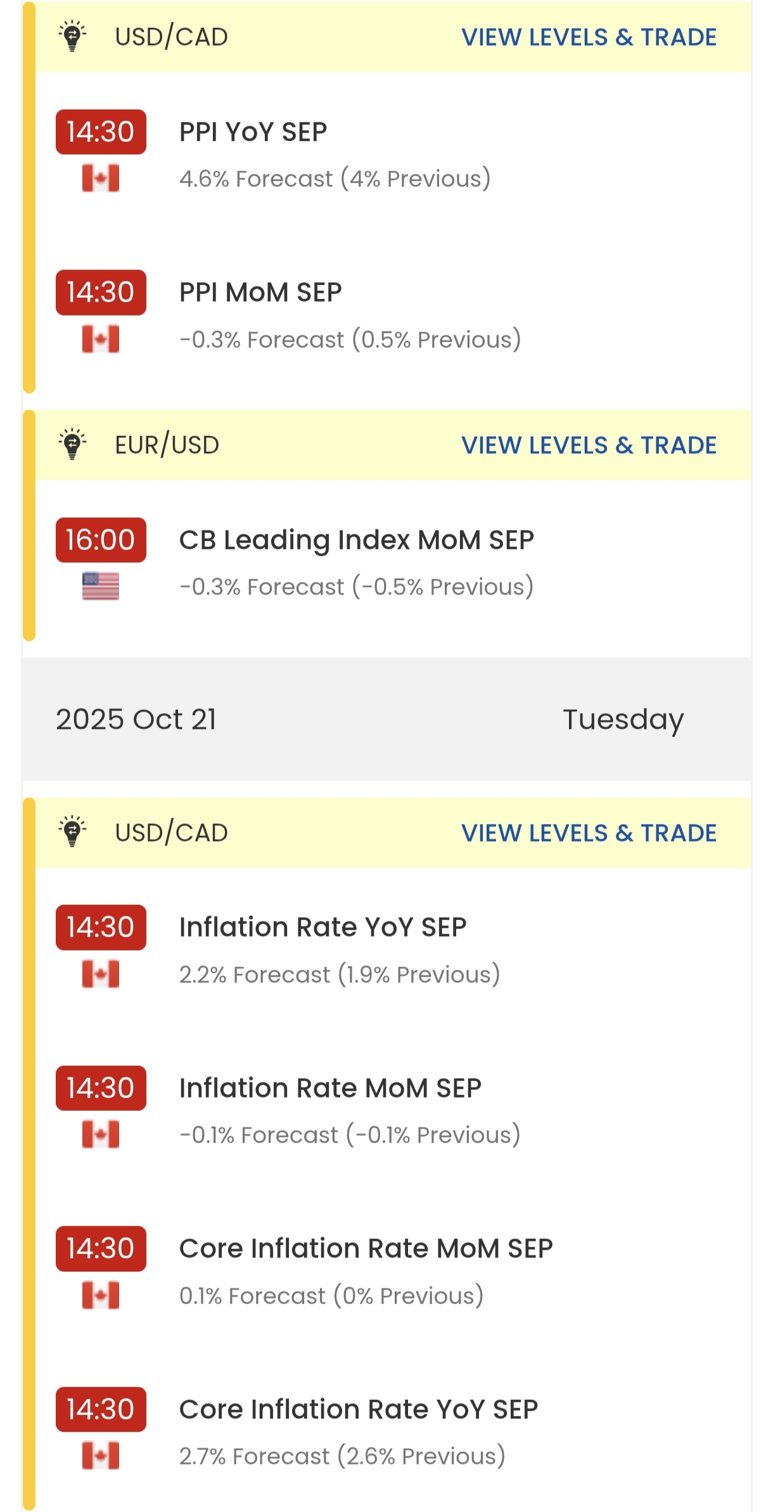This screenshot has height=1512, width=773.
Task: Click the 16:00 time badge
Action: [x=101, y=540]
